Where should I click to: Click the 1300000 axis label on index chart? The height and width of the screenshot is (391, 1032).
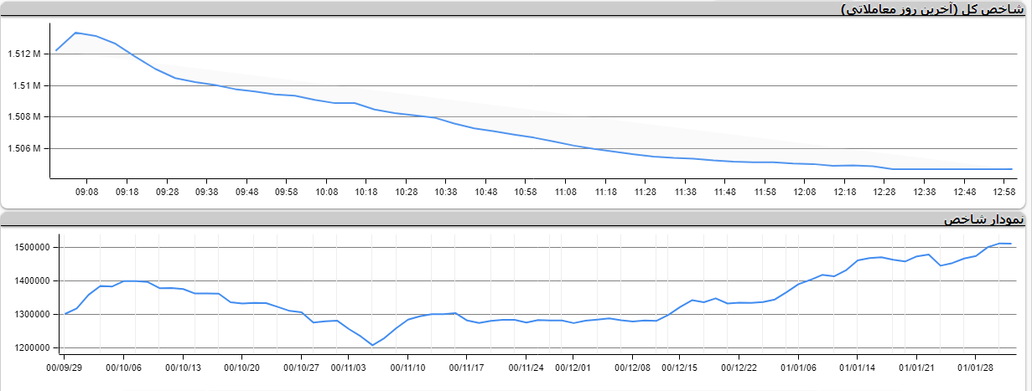[29, 314]
